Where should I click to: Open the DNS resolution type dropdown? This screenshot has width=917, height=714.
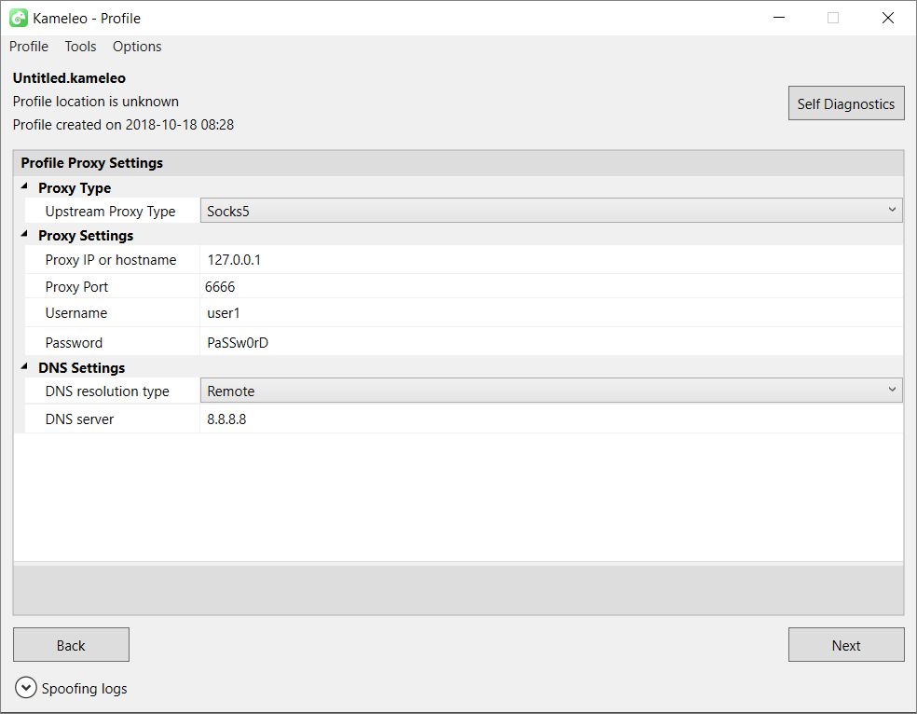pyautogui.click(x=552, y=391)
